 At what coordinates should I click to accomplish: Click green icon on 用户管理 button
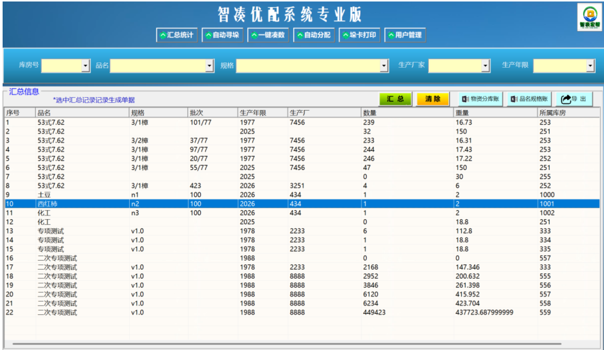[391, 35]
